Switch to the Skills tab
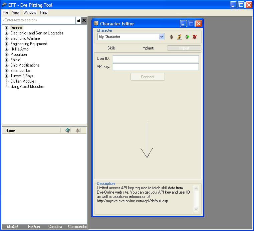Viewport: 254px width, 231px height. (x=111, y=48)
